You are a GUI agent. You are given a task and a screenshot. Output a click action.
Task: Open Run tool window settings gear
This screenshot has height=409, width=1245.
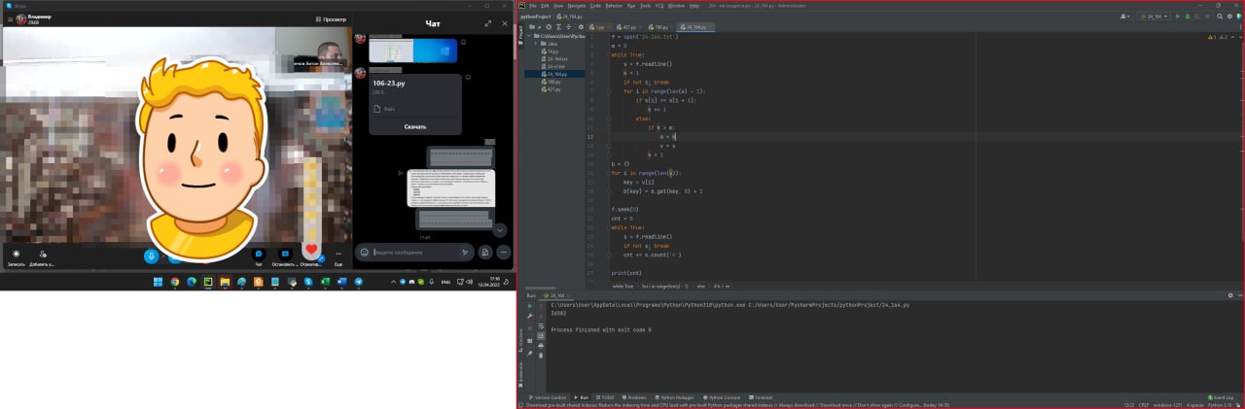coord(1230,295)
